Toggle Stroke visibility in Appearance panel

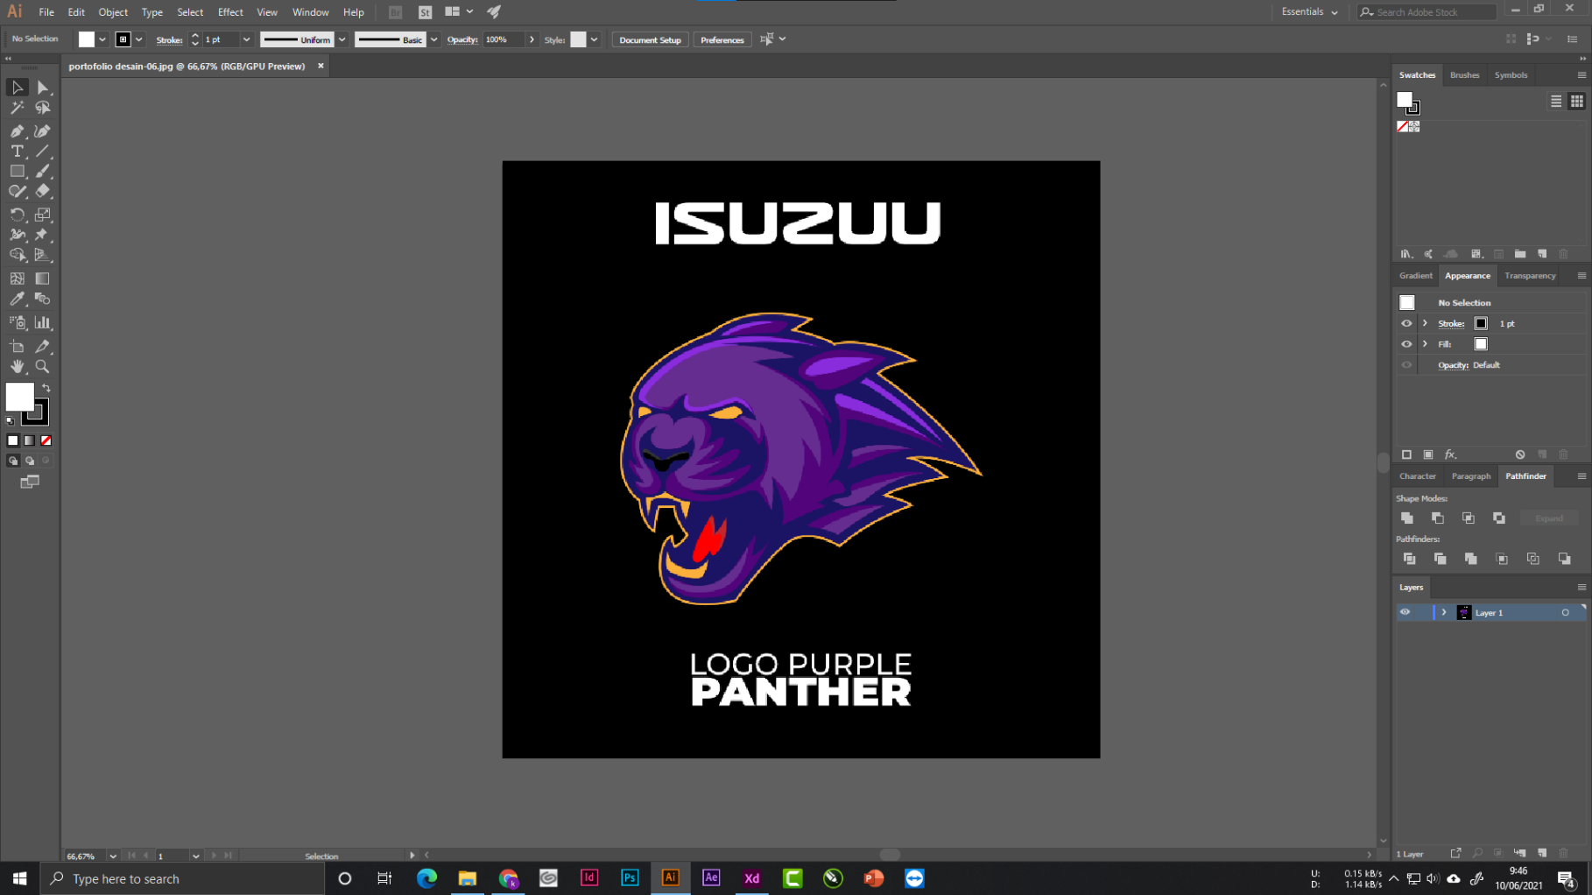(x=1406, y=323)
